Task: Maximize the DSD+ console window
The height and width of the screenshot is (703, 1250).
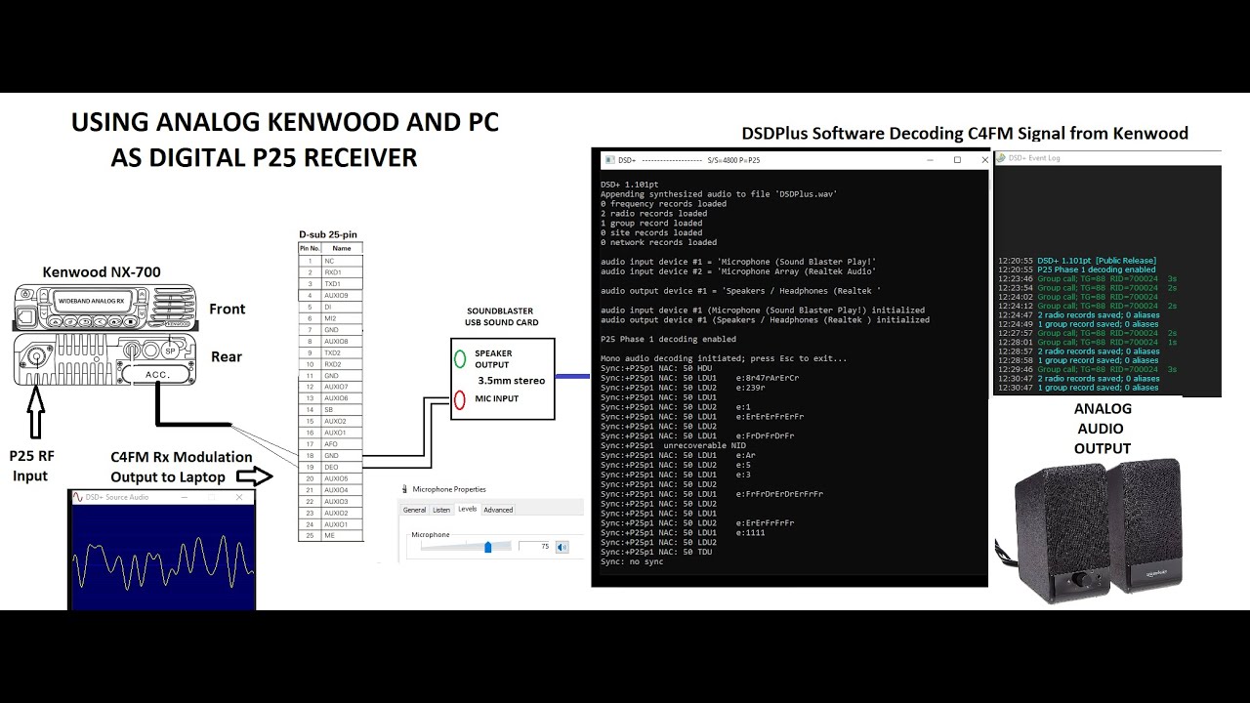Action: [x=957, y=159]
